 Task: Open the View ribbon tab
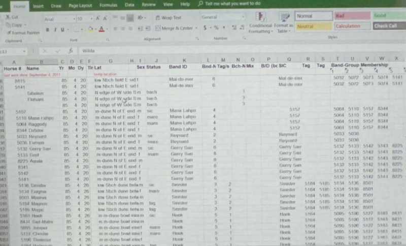click(x=168, y=5)
